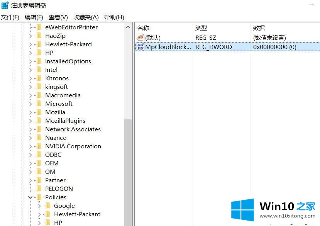Click the PELOGON folder icon
The height and width of the screenshot is (226, 320).
coord(39,189)
